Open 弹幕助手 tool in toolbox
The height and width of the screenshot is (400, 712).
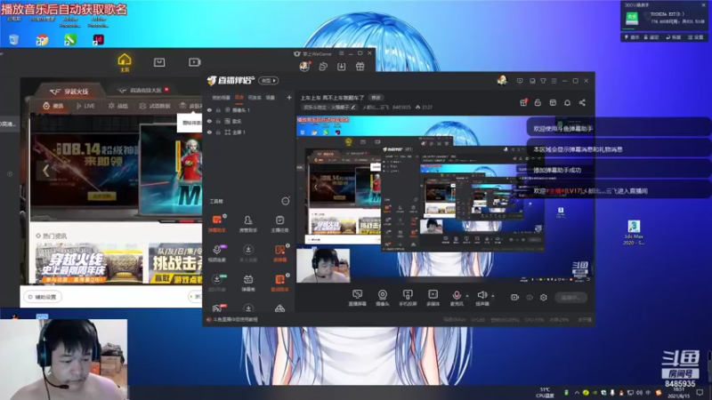pos(217,224)
